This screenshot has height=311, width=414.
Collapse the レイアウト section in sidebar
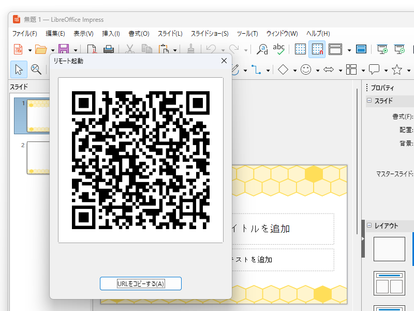(x=369, y=225)
